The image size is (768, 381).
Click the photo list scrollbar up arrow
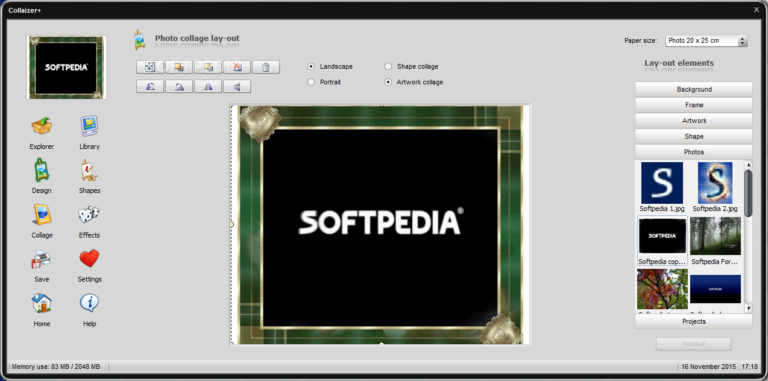[x=748, y=164]
